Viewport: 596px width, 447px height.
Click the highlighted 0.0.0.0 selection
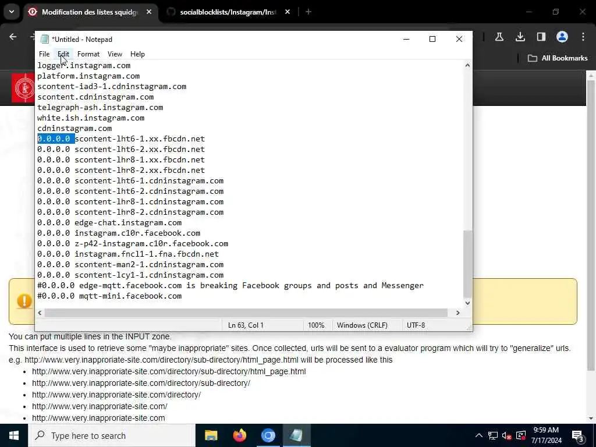point(56,139)
